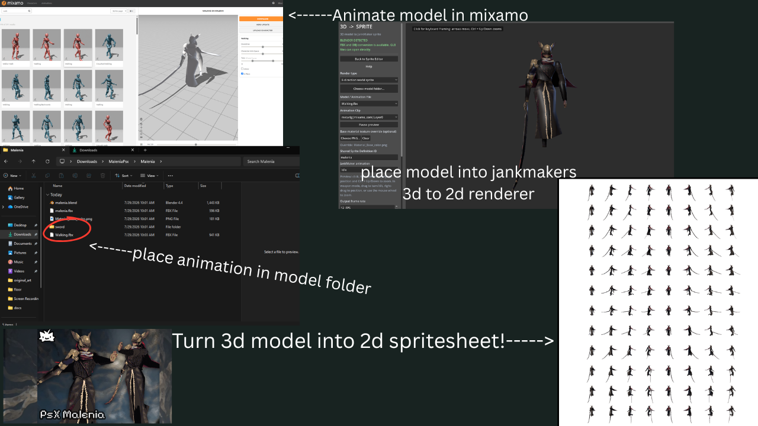Add a new File Explorer tab
Screen dimensions: 758x426
(145, 150)
